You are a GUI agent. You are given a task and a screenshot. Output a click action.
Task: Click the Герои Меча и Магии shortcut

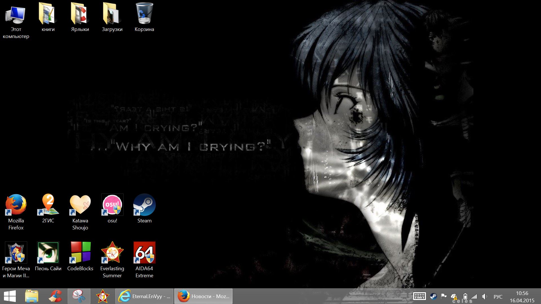(x=16, y=252)
